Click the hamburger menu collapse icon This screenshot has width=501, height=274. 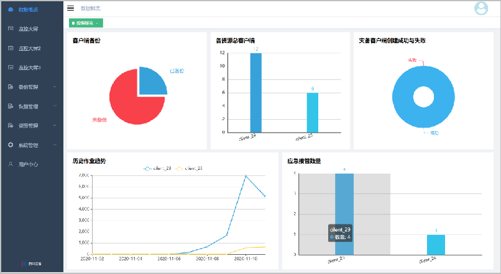(70, 8)
